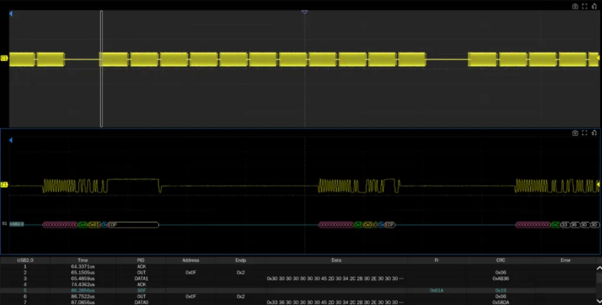Select the Z1 zoom trace label

tap(4, 185)
